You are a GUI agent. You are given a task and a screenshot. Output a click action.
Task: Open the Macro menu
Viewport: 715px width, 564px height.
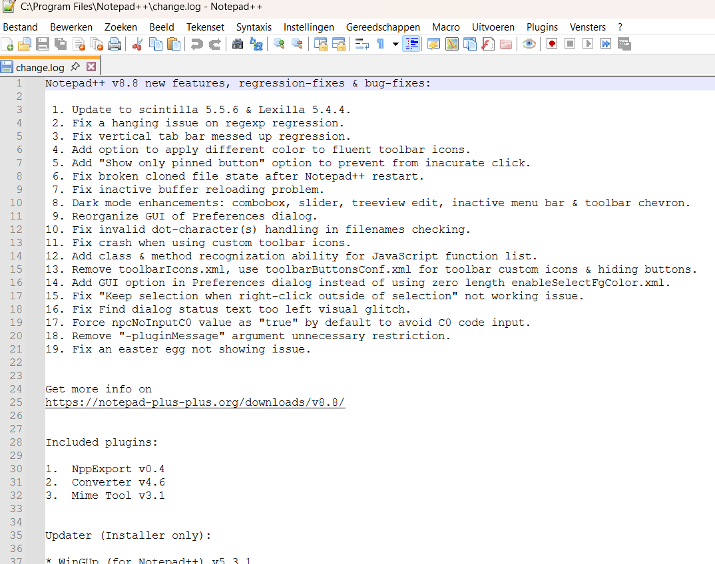pos(445,27)
